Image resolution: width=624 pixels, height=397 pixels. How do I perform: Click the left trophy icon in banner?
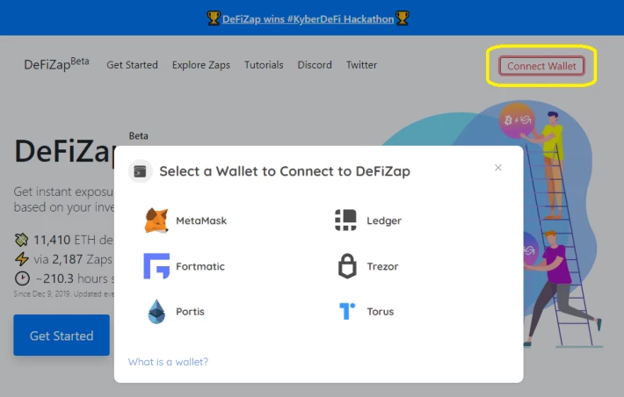tap(214, 18)
